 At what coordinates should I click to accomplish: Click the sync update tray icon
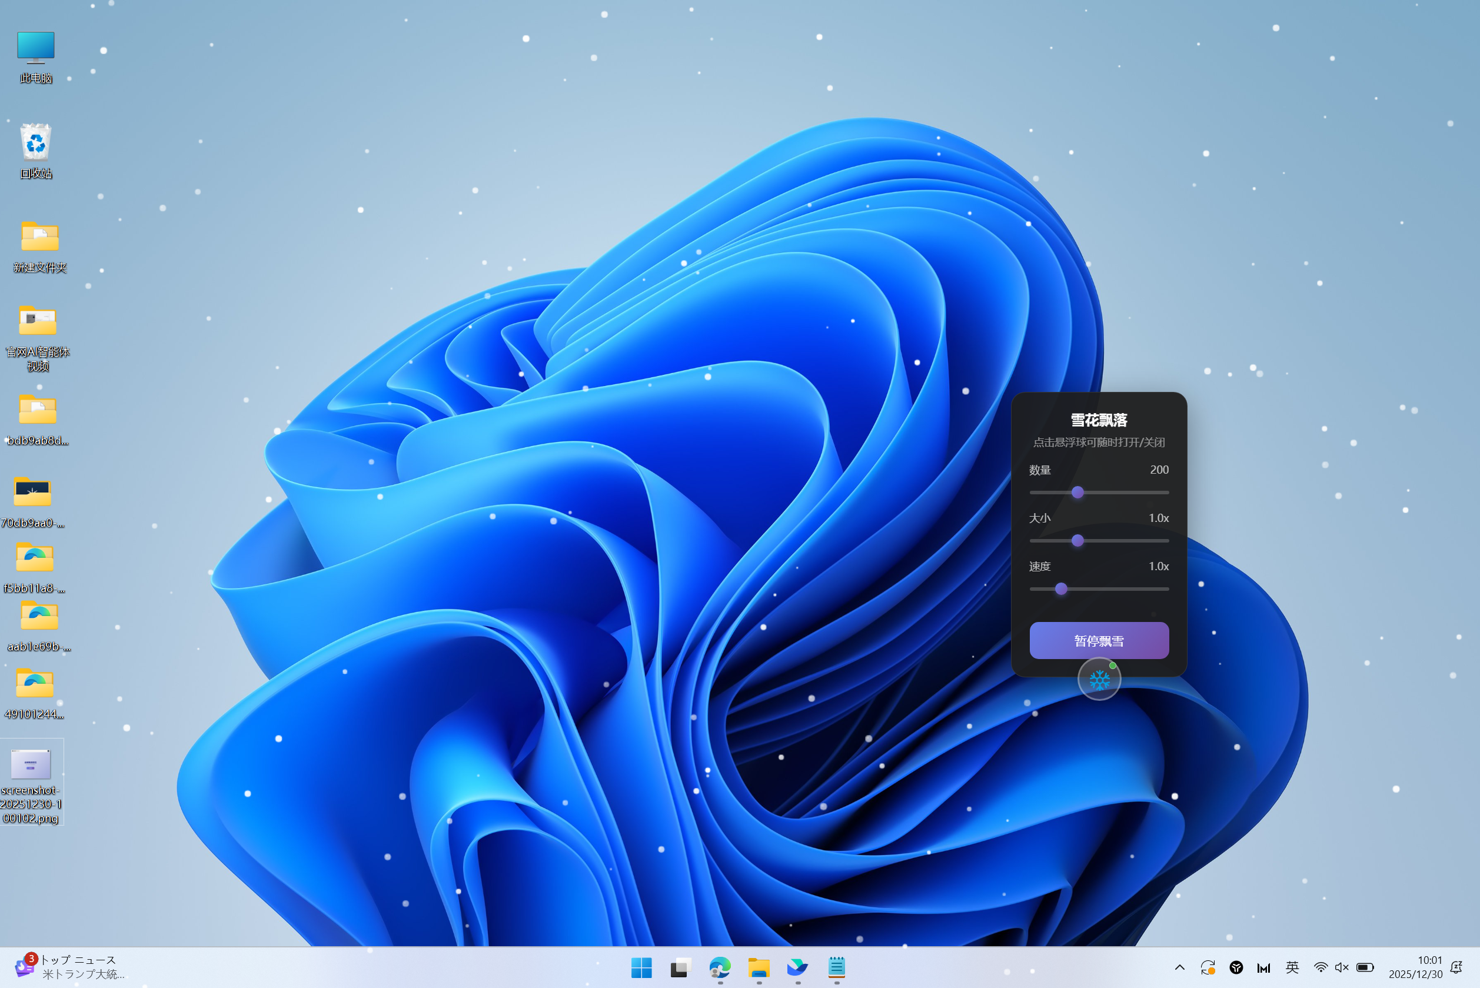(1208, 967)
